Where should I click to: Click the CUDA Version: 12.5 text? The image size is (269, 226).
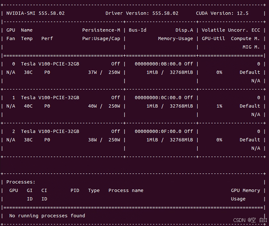tap(222, 13)
